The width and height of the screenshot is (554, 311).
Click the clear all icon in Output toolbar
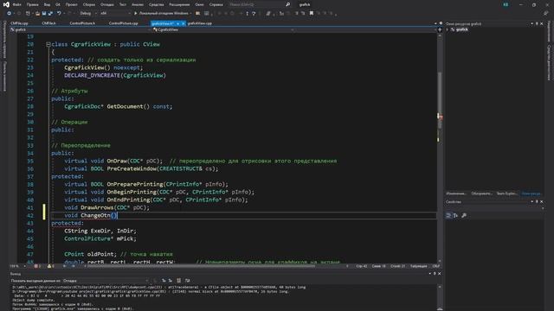[x=179, y=281]
